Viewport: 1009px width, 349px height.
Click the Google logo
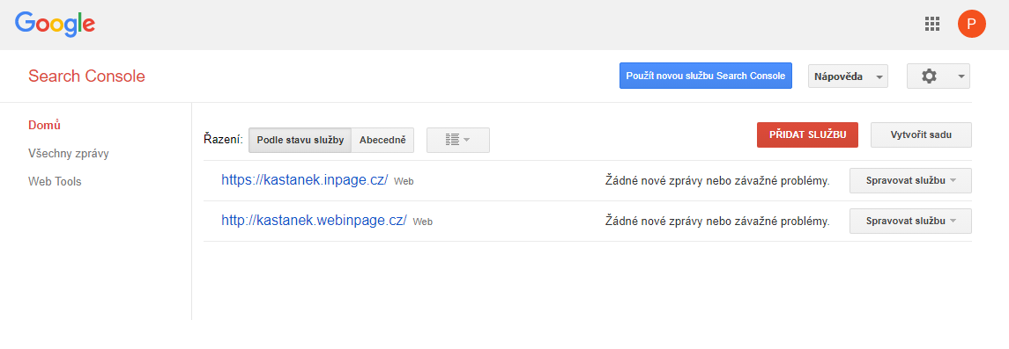point(56,25)
